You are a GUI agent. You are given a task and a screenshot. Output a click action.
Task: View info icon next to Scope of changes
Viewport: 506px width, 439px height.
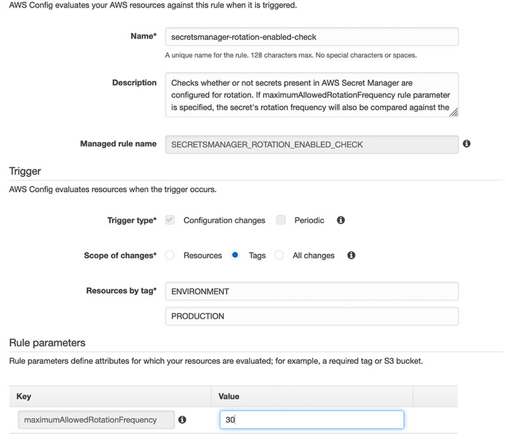[x=351, y=255]
